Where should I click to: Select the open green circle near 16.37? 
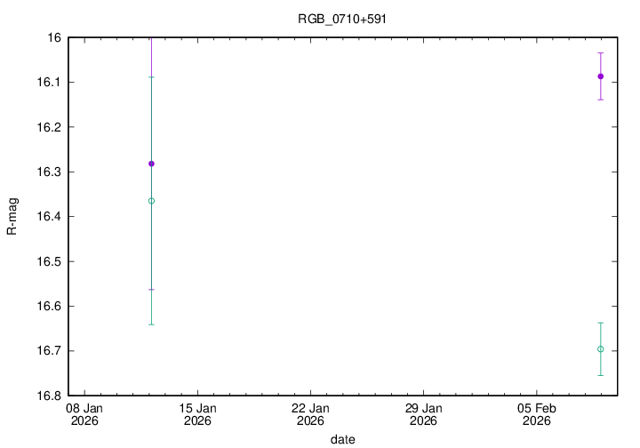(151, 201)
